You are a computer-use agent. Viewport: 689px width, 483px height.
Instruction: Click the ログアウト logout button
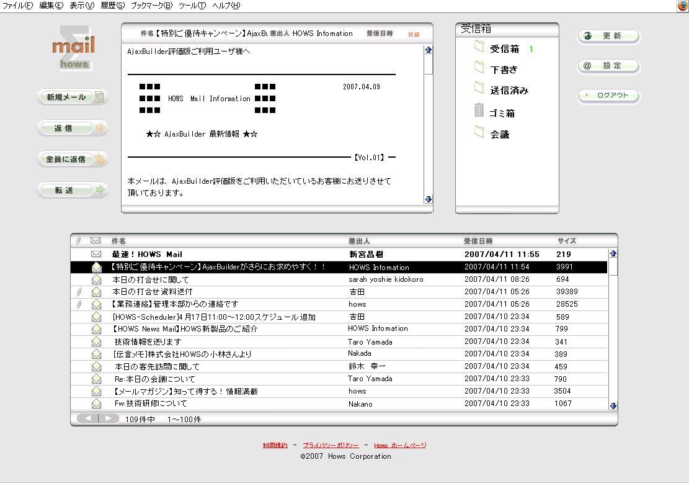click(x=608, y=96)
